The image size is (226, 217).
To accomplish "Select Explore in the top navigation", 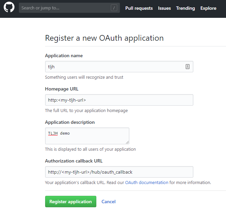I will [x=208, y=8].
